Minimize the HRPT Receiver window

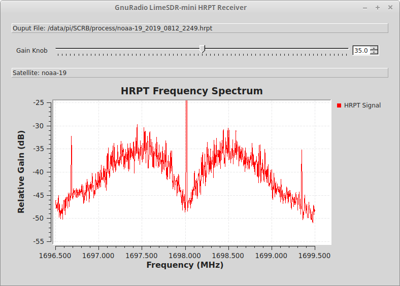(365, 8)
